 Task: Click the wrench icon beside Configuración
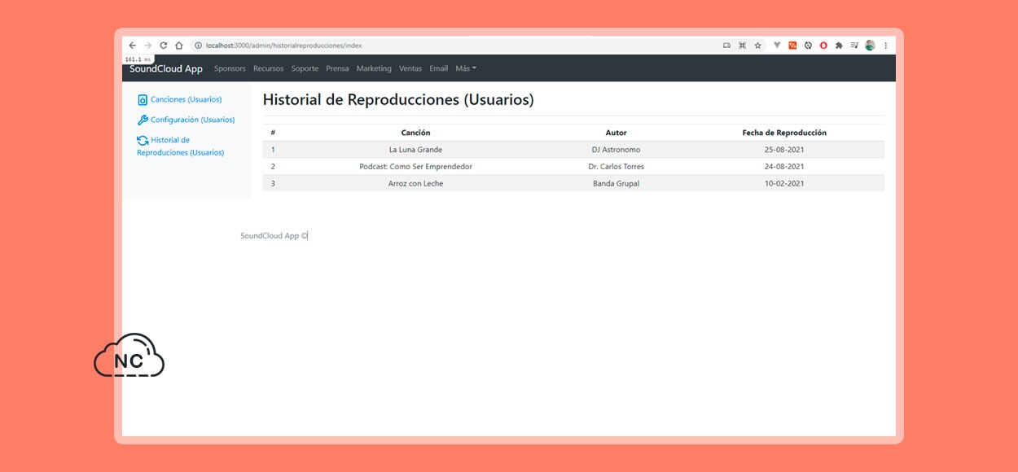pos(143,120)
